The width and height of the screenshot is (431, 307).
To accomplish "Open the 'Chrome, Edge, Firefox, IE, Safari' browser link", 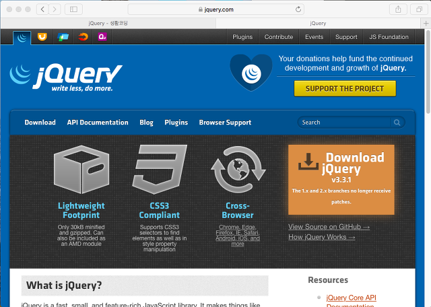I will (x=238, y=235).
